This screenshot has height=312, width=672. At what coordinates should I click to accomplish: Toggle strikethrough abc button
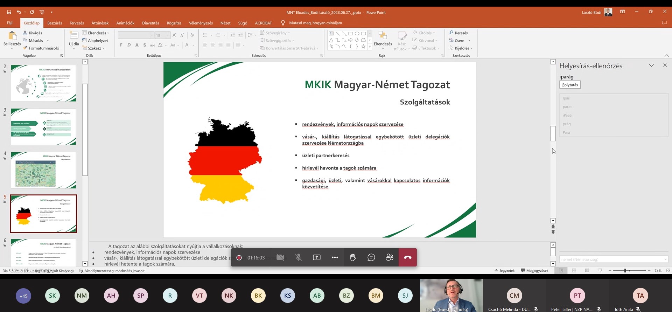(x=153, y=45)
